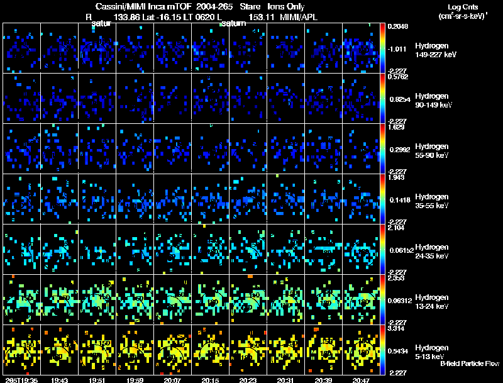Click the 20:31 time label
The width and height of the screenshot is (503, 383).
point(285,380)
